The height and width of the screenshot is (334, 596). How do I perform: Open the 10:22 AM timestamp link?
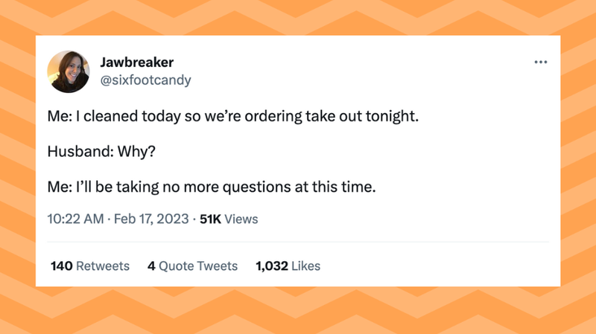pyautogui.click(x=75, y=219)
